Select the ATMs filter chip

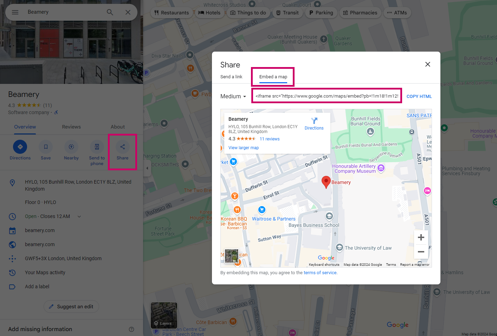(x=397, y=13)
